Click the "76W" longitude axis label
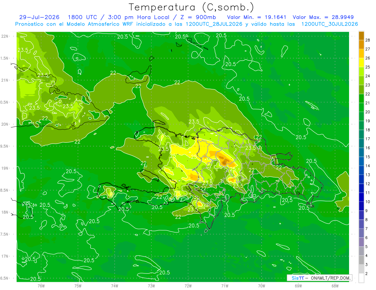This screenshot has height=290, width=376. pos(41,286)
